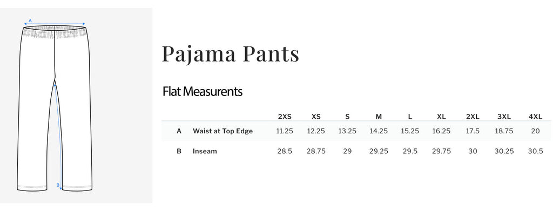Click inseam value 30.25 for size 3XL
The height and width of the screenshot is (211, 553).
[504, 151]
